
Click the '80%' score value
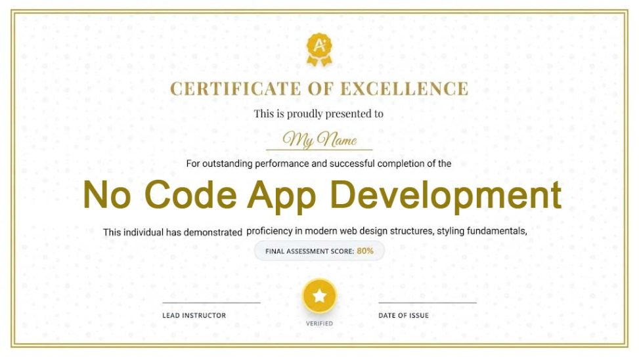click(365, 251)
